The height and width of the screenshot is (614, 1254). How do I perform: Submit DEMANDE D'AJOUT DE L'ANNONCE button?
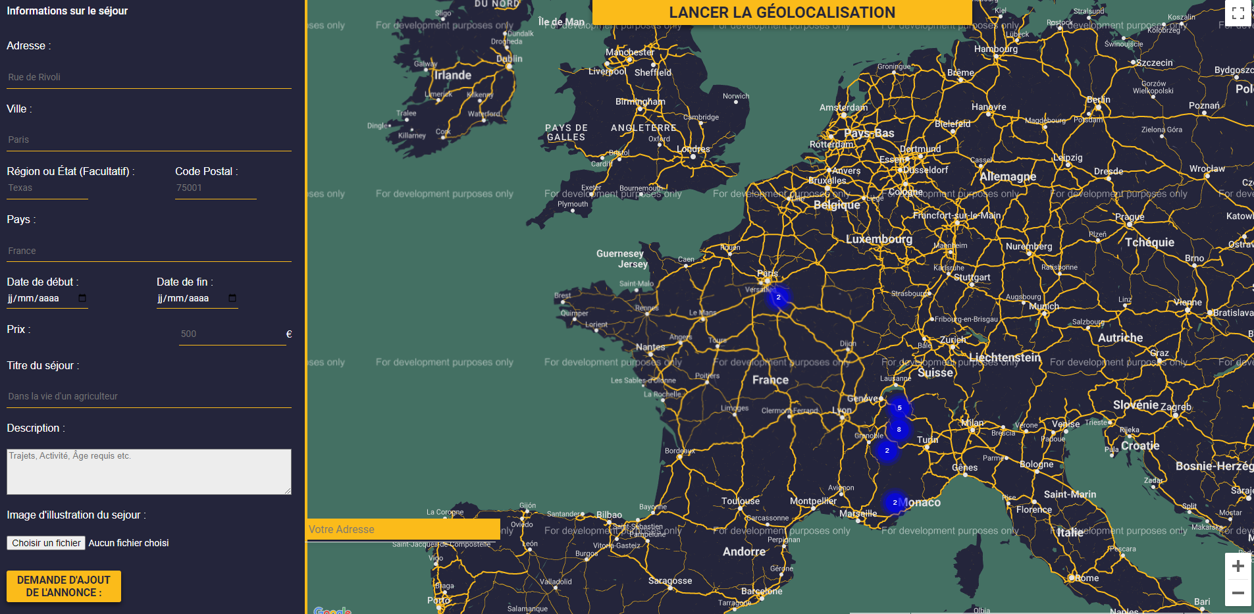(64, 586)
